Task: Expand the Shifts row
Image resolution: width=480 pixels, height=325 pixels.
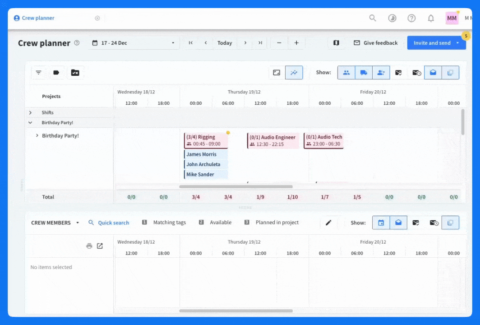Action: point(30,112)
